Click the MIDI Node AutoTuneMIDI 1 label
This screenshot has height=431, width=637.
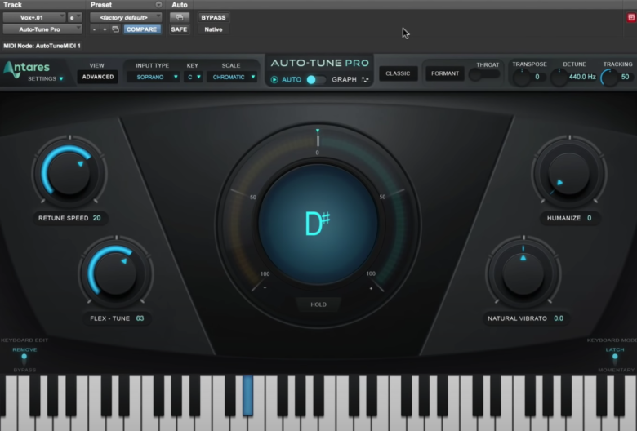[x=42, y=46]
